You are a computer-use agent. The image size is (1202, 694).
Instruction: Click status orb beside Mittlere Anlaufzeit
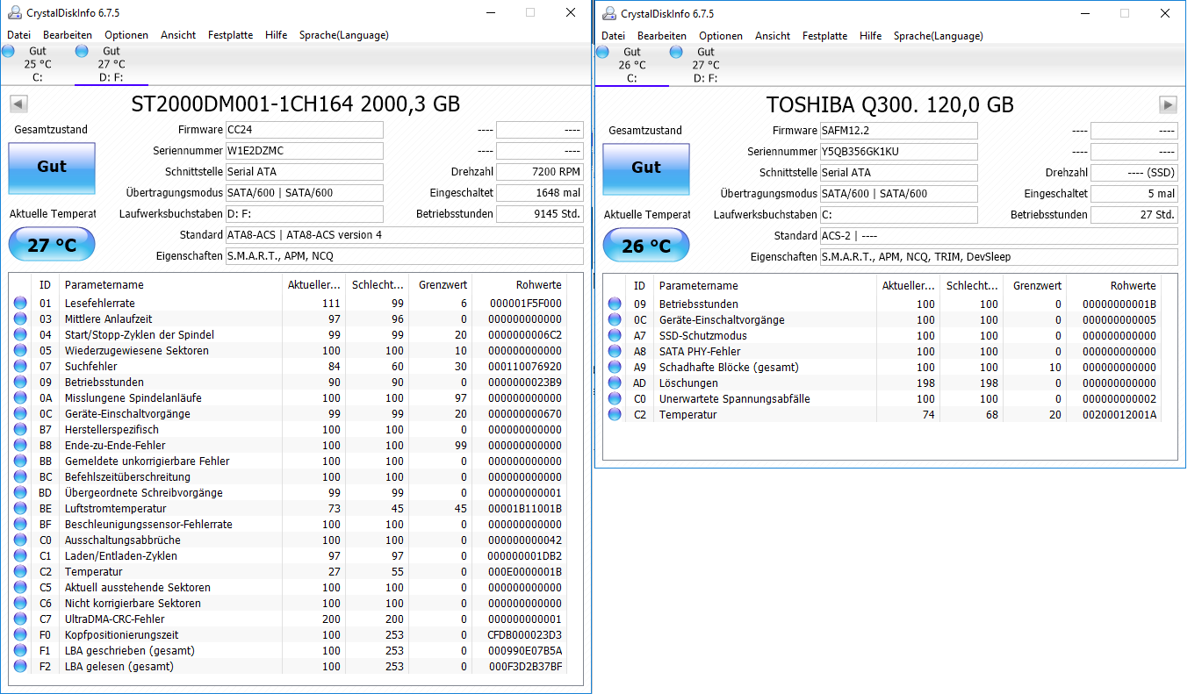point(20,319)
